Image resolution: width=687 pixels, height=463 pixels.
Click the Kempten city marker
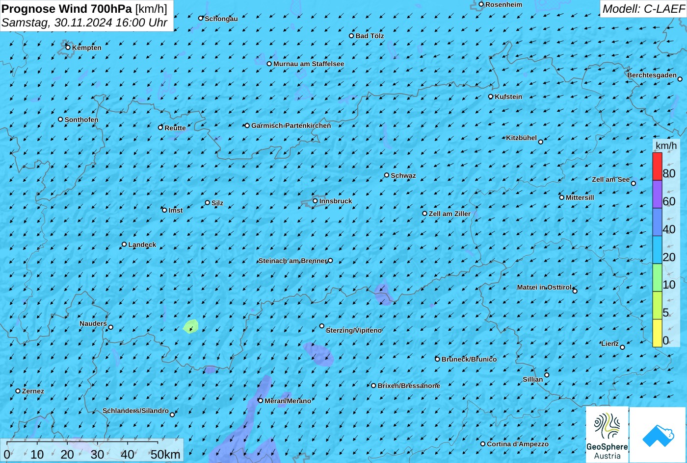pyautogui.click(x=68, y=48)
